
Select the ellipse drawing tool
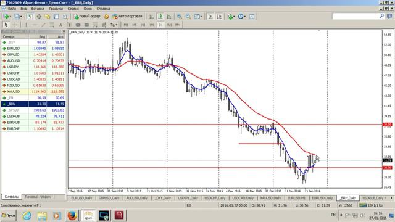[78, 25]
